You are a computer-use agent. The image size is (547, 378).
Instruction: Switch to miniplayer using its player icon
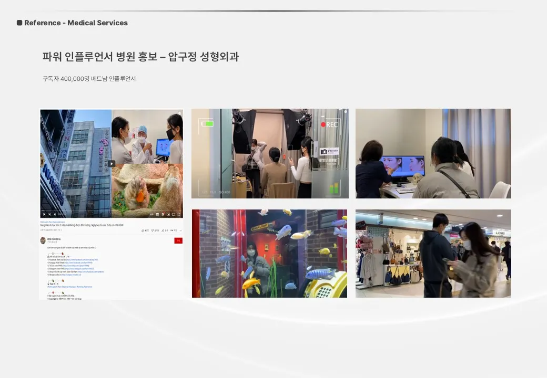[x=168, y=214]
